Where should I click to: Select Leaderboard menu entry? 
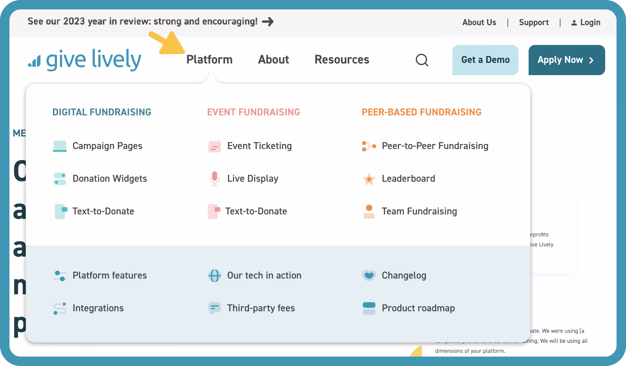pos(409,179)
